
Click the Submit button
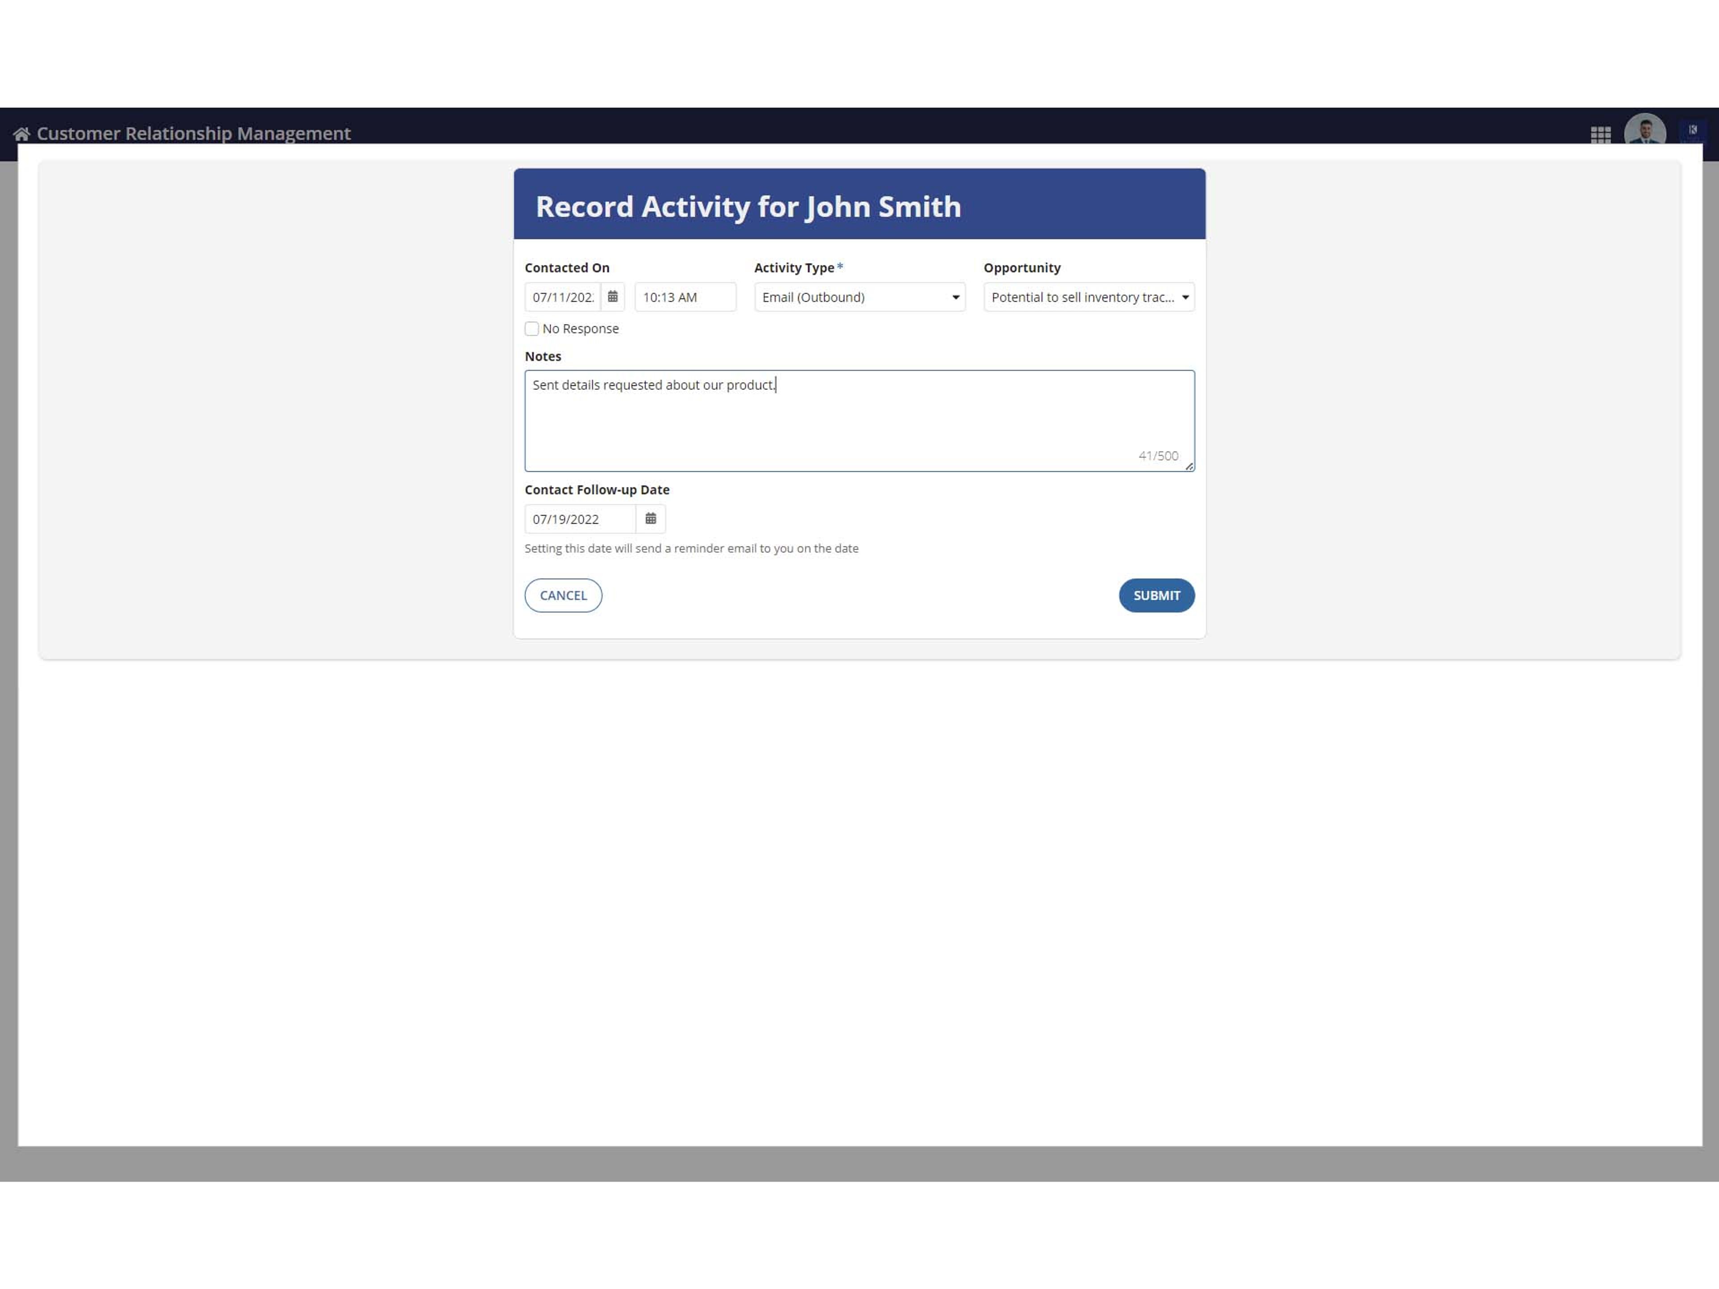click(1156, 595)
